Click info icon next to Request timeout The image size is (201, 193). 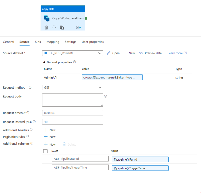pos(28,113)
